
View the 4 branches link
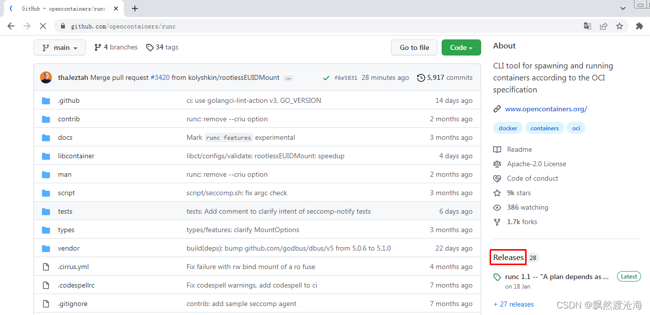[x=116, y=47]
